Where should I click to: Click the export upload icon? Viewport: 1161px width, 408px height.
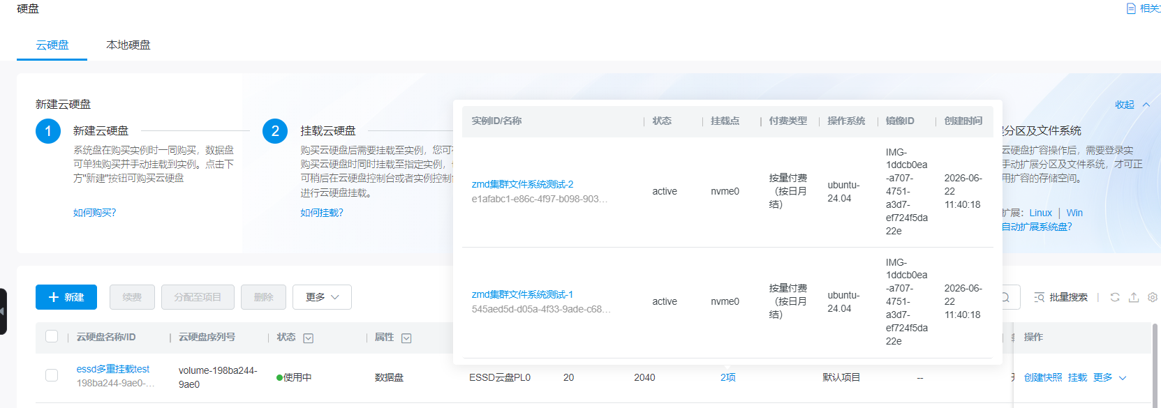pos(1134,297)
